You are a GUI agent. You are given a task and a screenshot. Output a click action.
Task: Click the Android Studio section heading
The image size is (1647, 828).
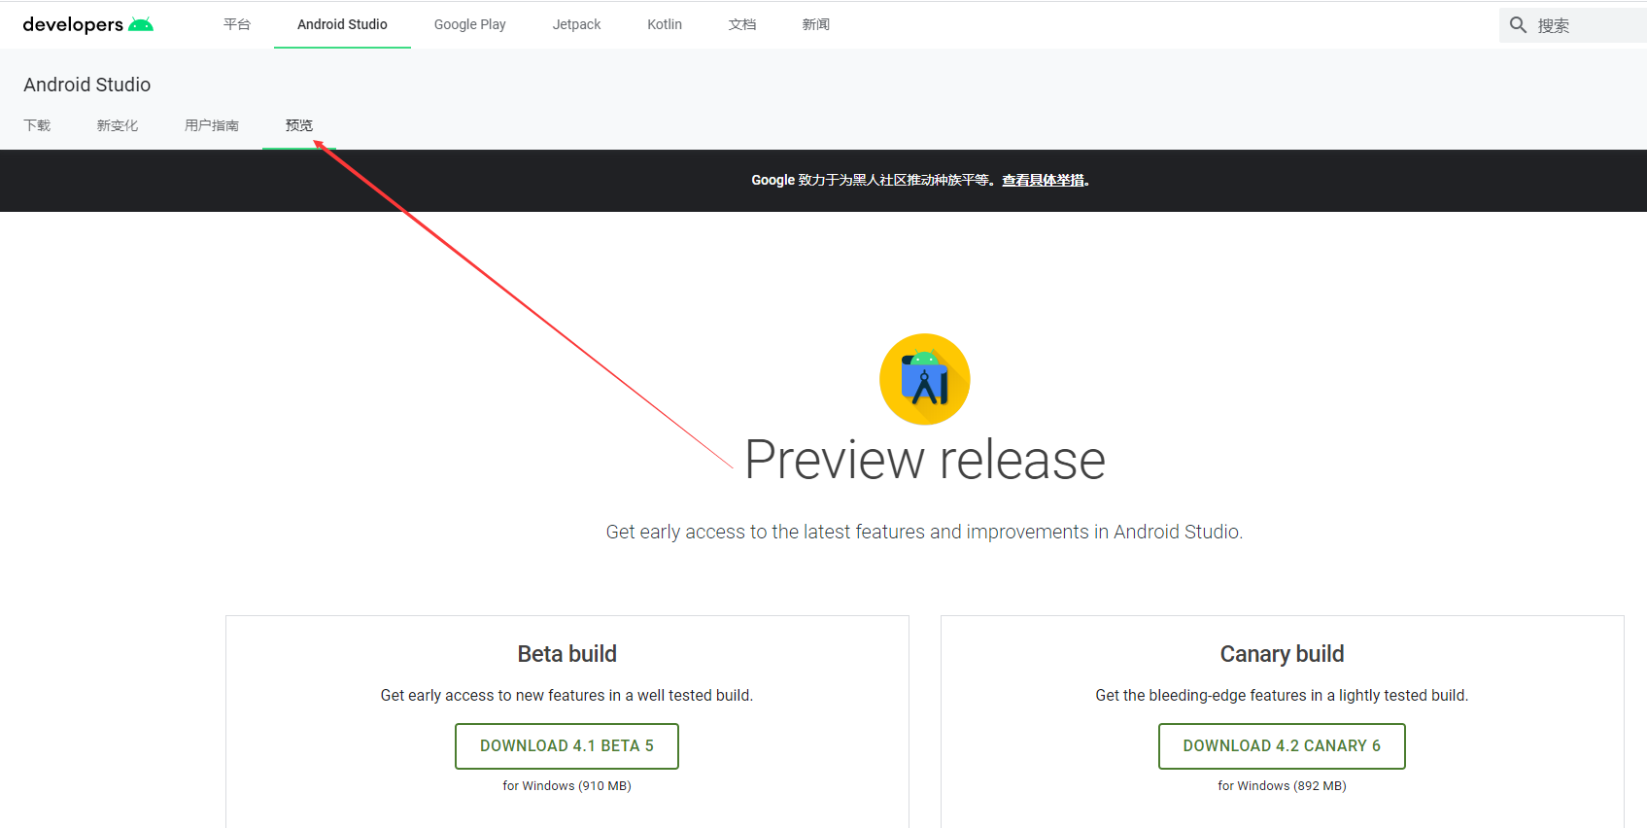click(x=87, y=85)
